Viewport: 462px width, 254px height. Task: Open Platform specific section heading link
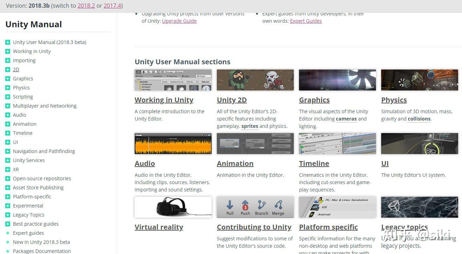(328, 227)
